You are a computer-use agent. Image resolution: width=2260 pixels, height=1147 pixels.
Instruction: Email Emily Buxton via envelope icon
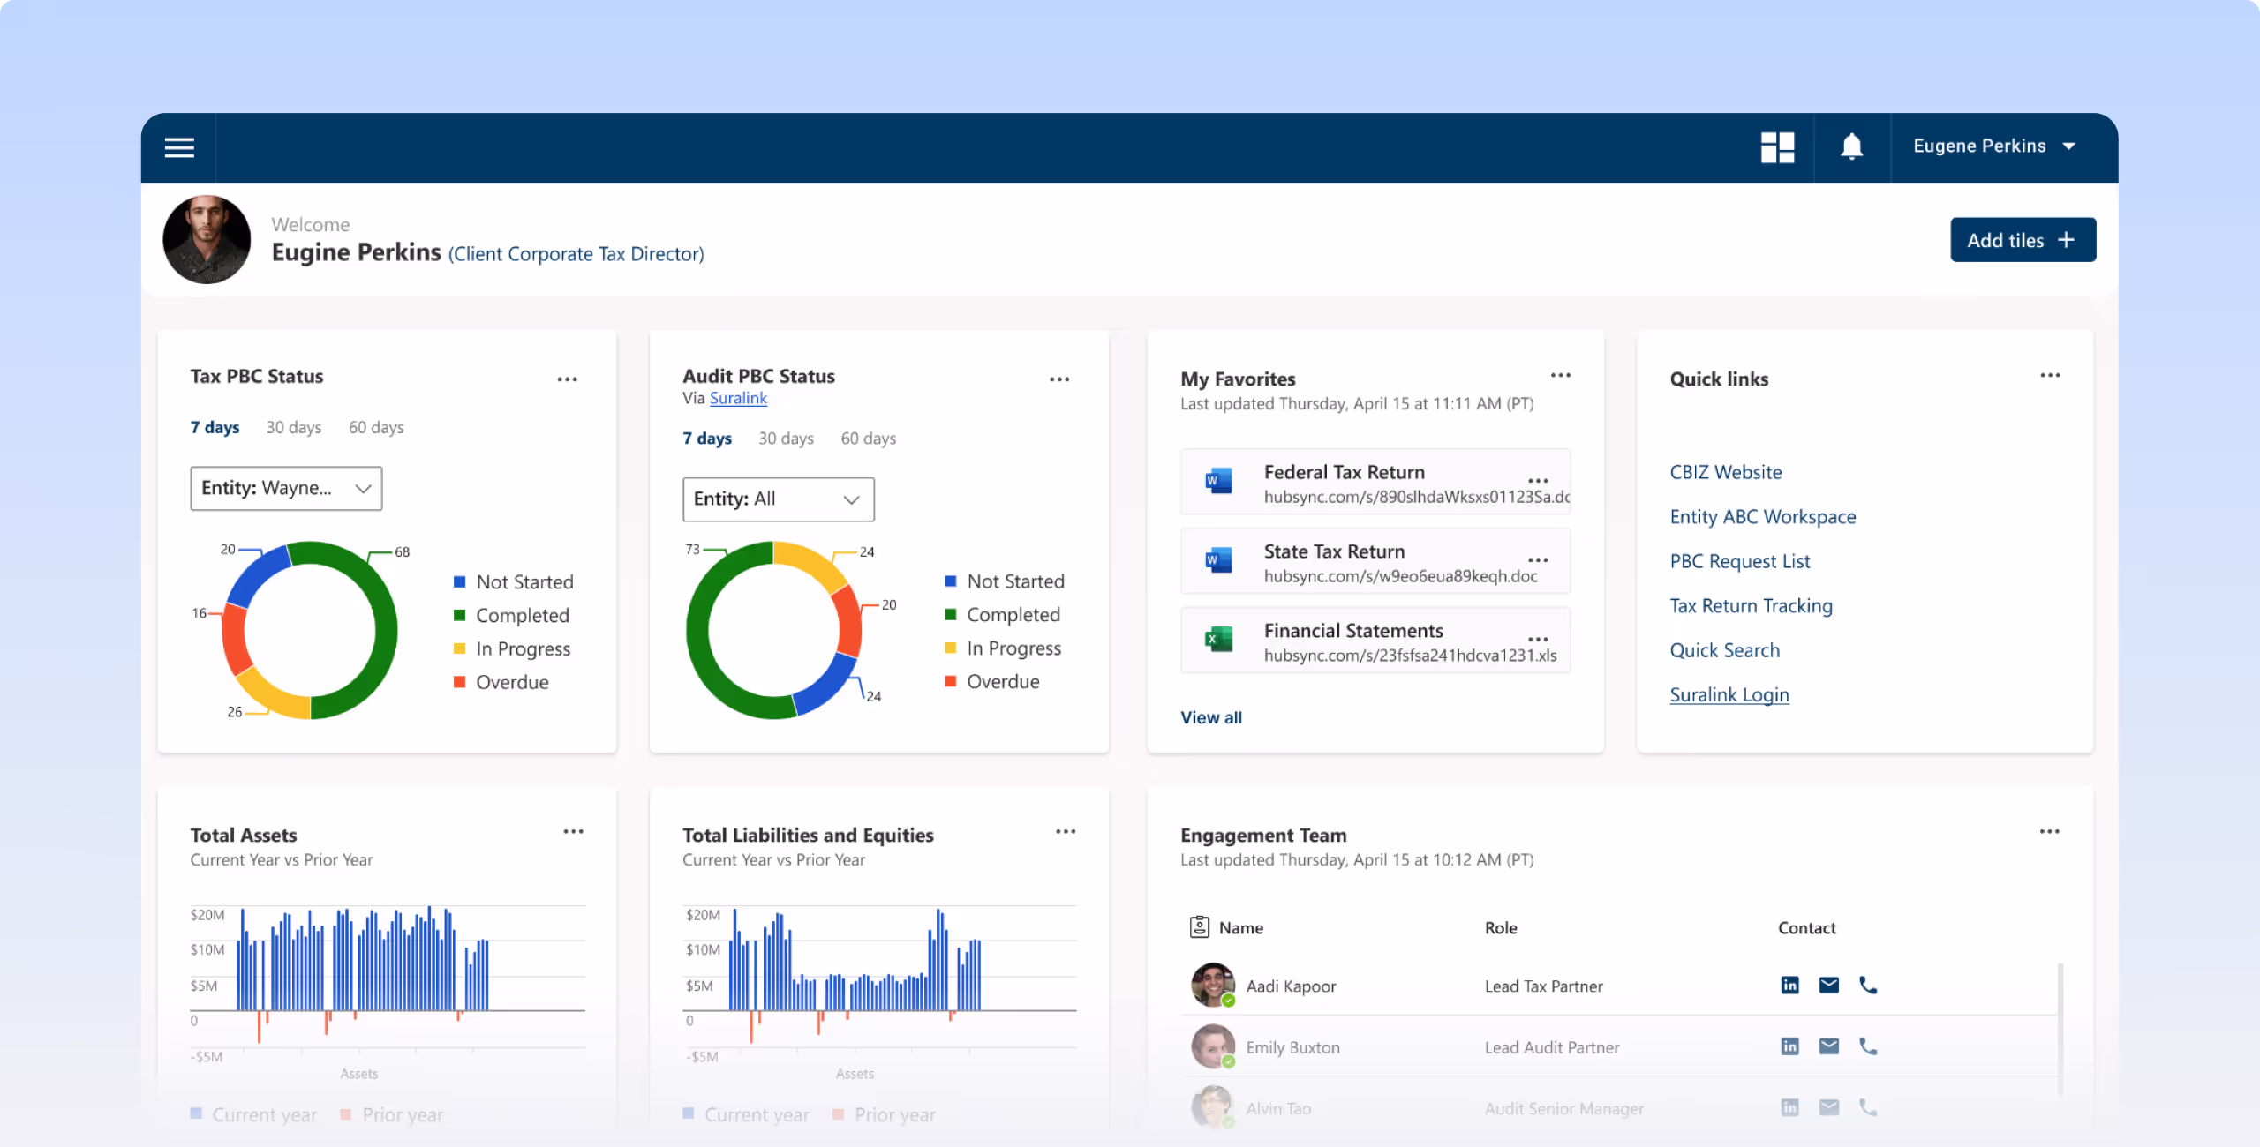[x=1828, y=1046]
